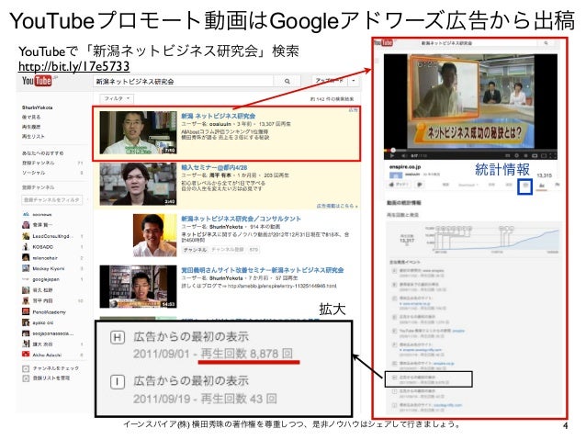Click the video player progress bar
Screen dimensions: 586x440
coord(470,151)
